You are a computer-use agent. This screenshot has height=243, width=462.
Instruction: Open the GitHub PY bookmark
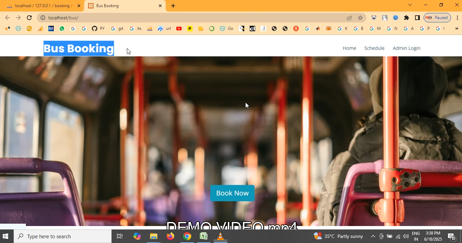click(x=98, y=29)
